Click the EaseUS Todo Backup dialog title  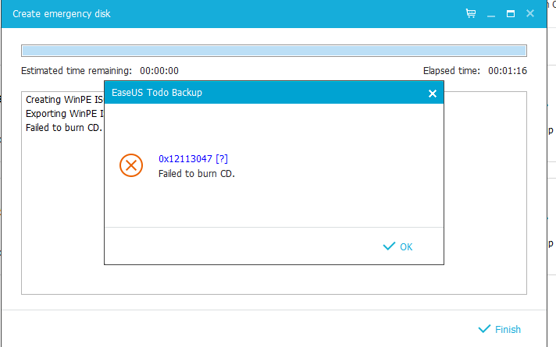tap(157, 93)
